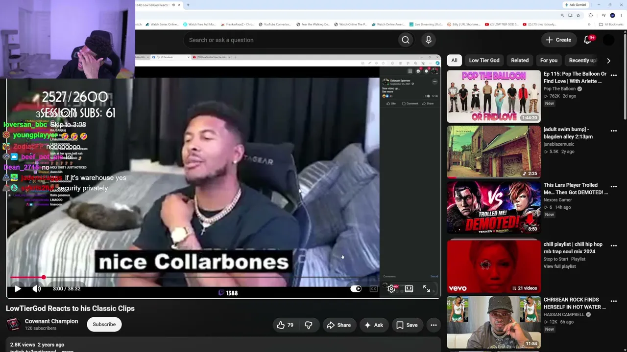Viewport: 627px width, 352px height.
Task: Open YouTube notifications bell
Action: [587, 40]
